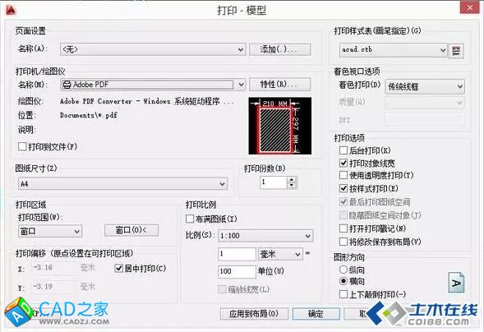The width and height of the screenshot is (484, 332).
Task: Click the 确定 button
Action: [x=316, y=314]
